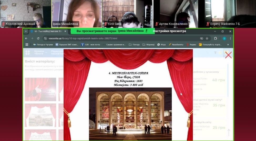The image size is (256, 141).
Task: Open Chrome tab search chevron
Action: (26, 31)
